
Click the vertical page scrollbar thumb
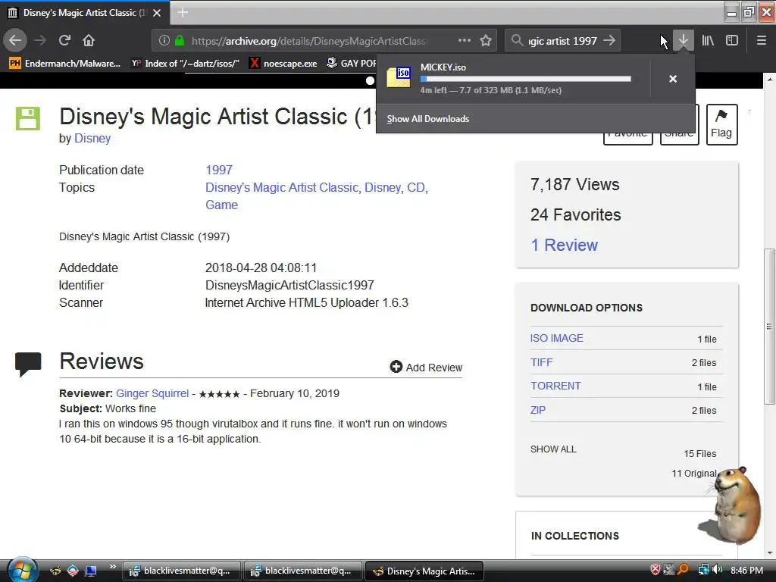click(x=769, y=326)
